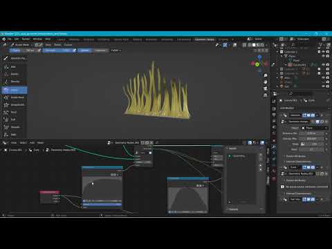Adjust the brush Strength slider
This screenshot has height=249, width=332.
click(57, 50)
